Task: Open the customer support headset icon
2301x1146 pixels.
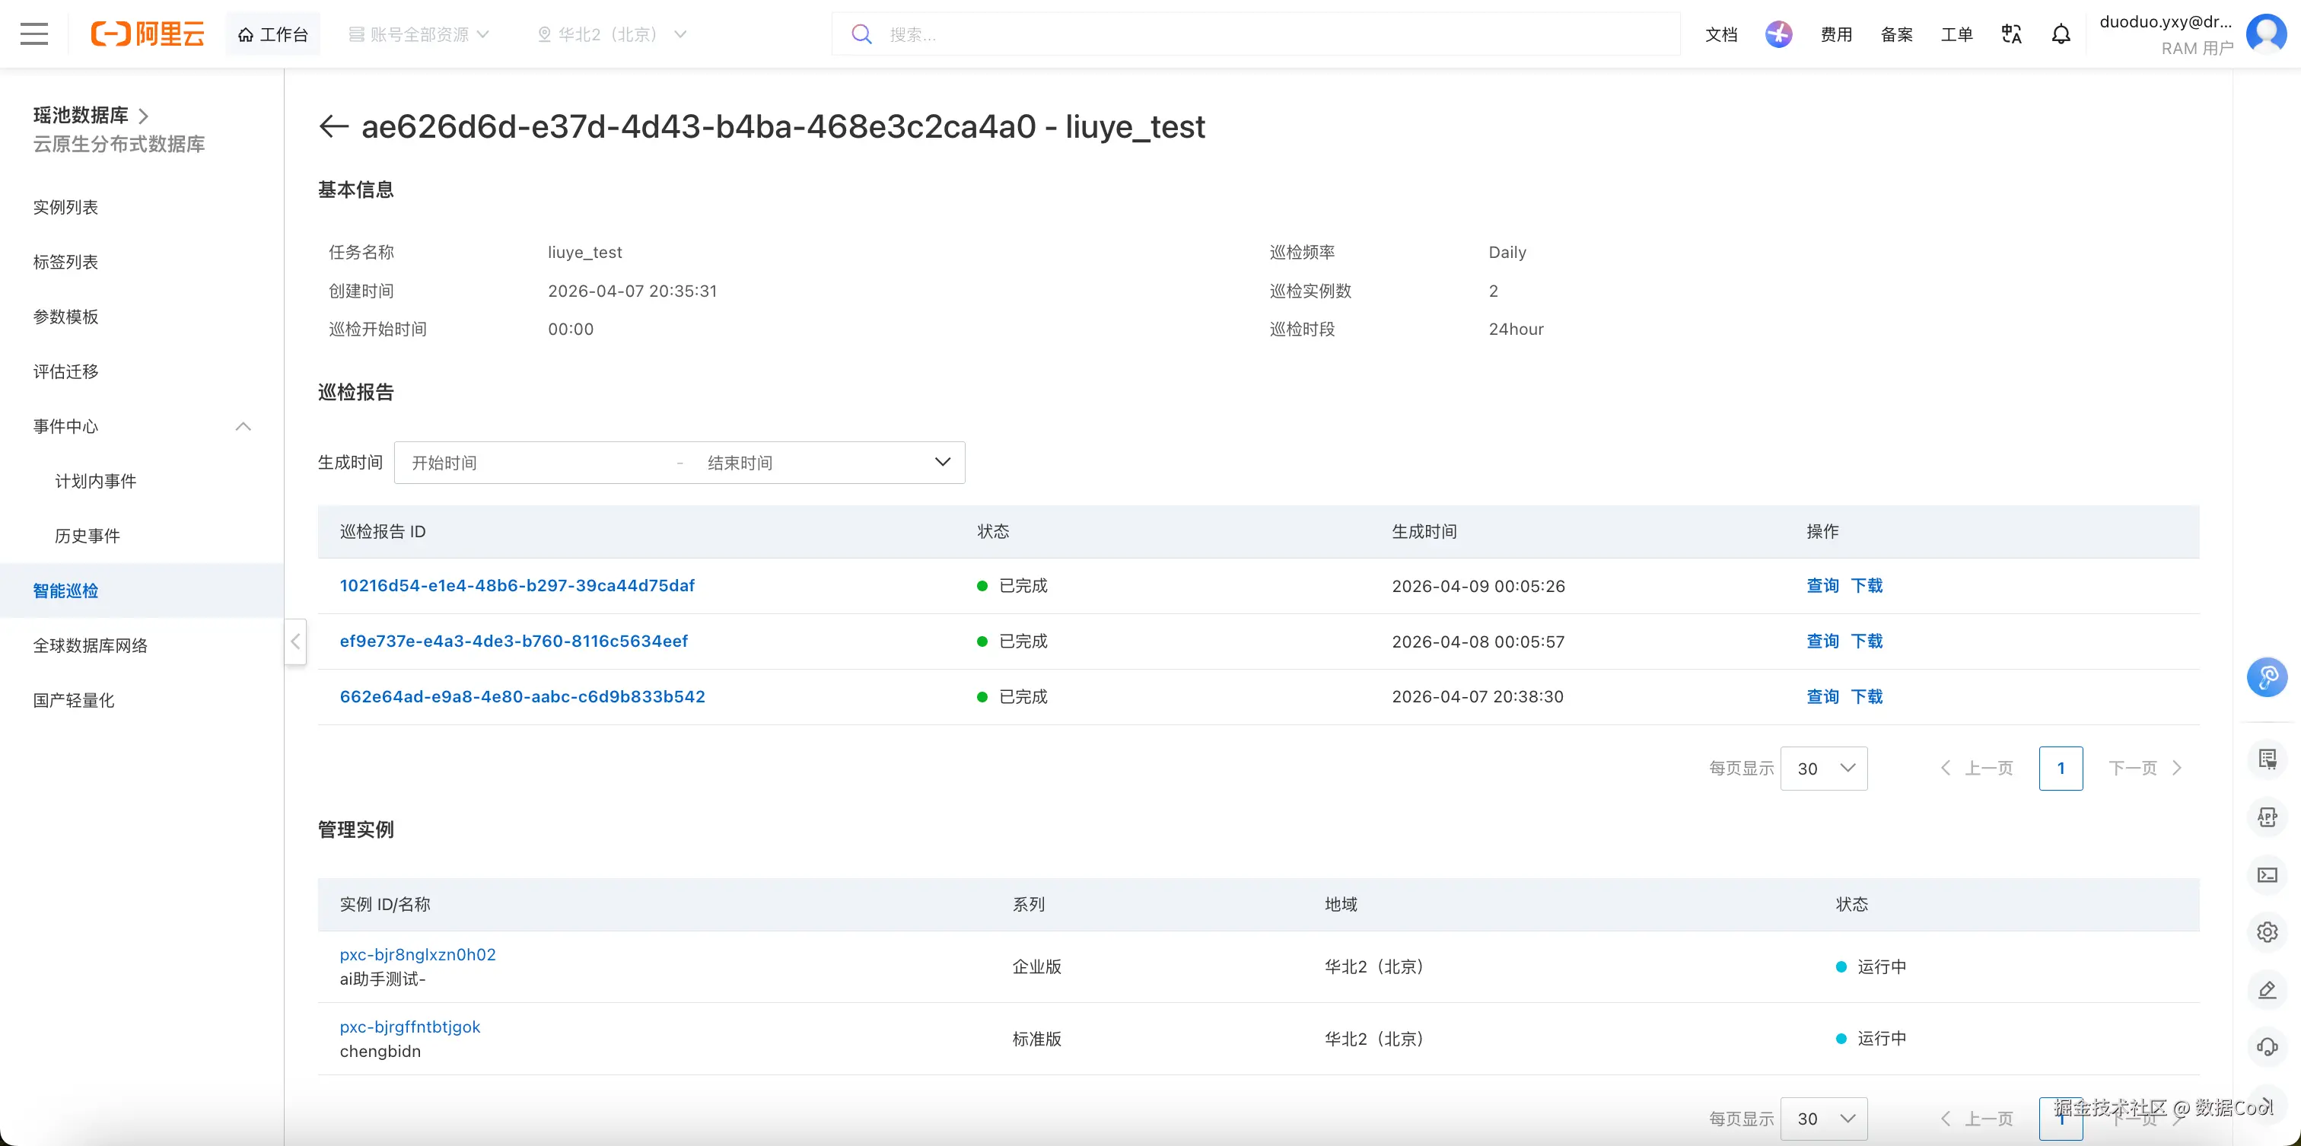Action: [2266, 1047]
